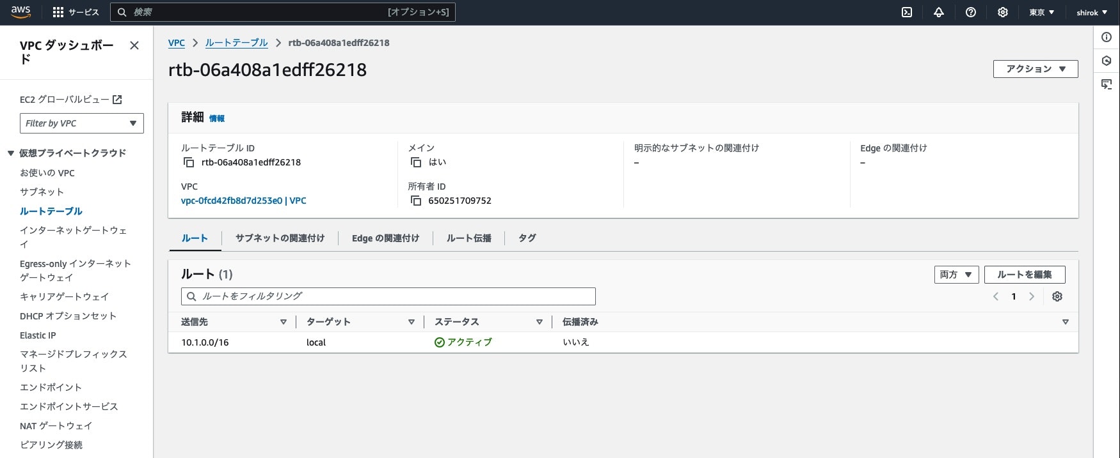This screenshot has height=458, width=1120.
Task: Open the ルートテーブル breadcrumb link
Action: click(237, 43)
